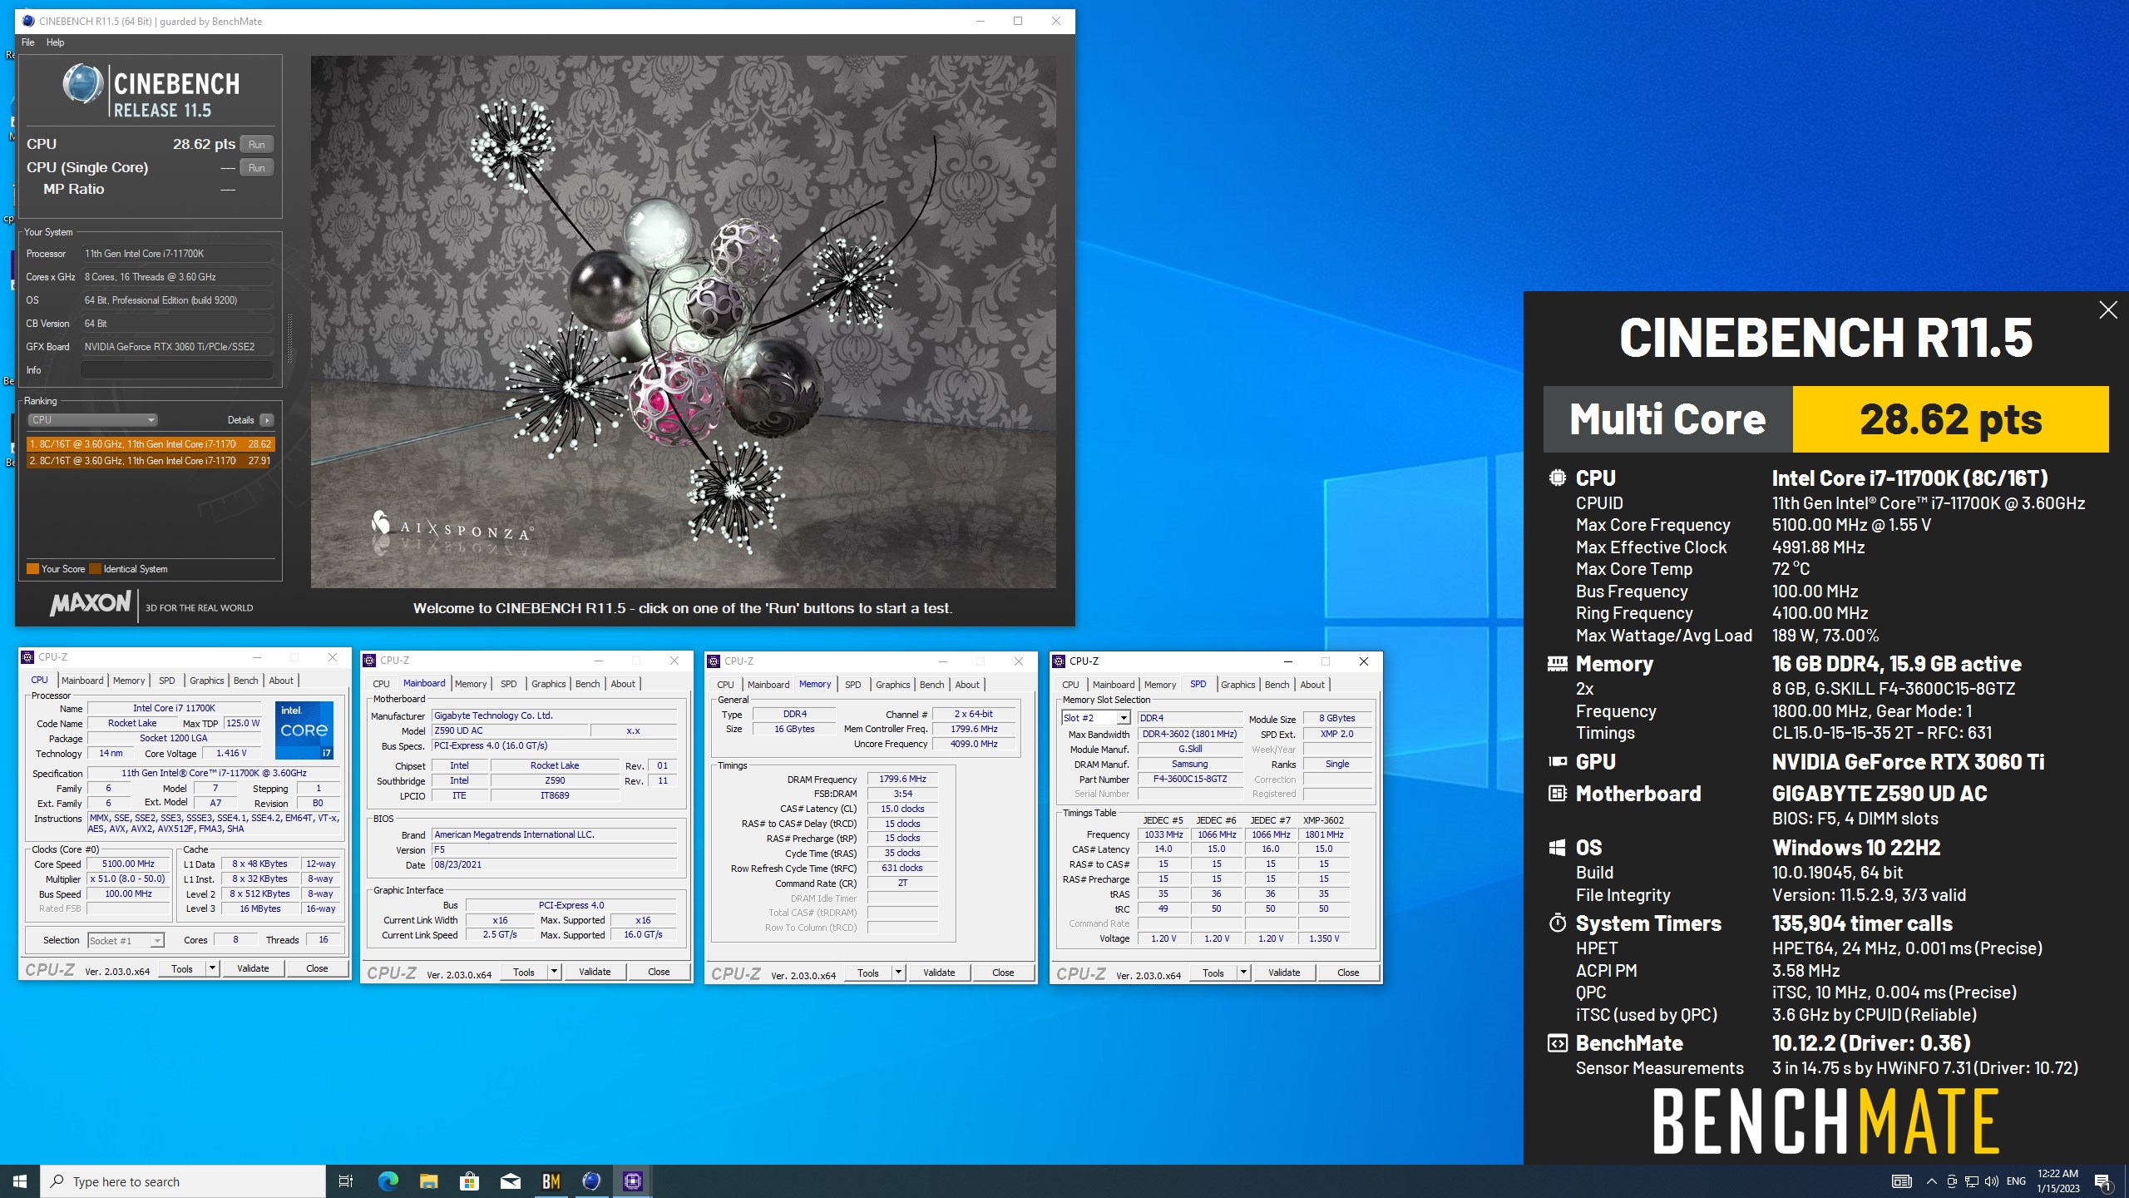Open the Help menu in Cinebench
2129x1198 pixels.
click(x=55, y=42)
